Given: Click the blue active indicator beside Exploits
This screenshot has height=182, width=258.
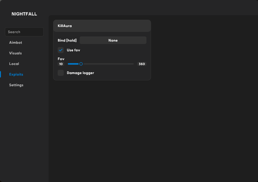Looking at the screenshot, I should 1,74.
